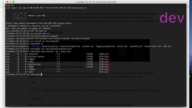The height and width of the screenshot is (108, 192).
Task: Click the '2 package(s) needed for security' line
Action: coord(33,26)
